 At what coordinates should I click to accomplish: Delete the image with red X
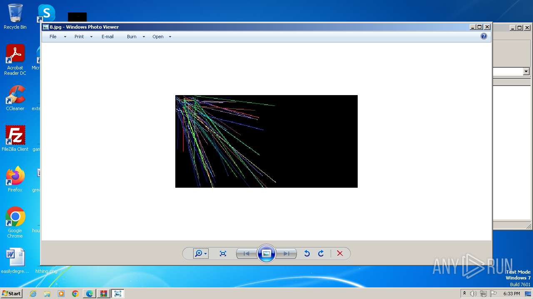click(x=340, y=253)
